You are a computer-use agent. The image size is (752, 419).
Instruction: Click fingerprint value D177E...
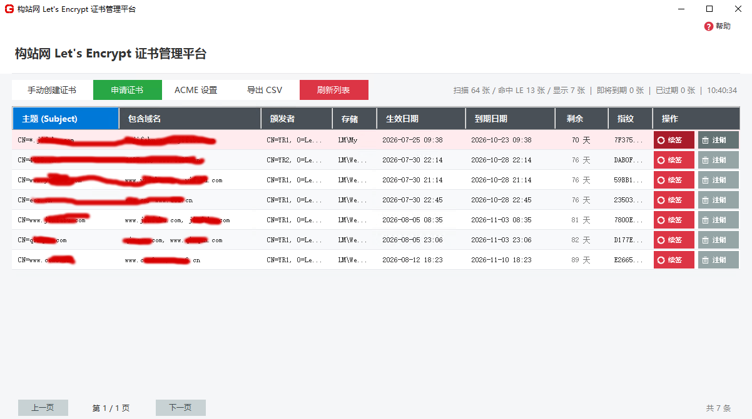point(628,240)
